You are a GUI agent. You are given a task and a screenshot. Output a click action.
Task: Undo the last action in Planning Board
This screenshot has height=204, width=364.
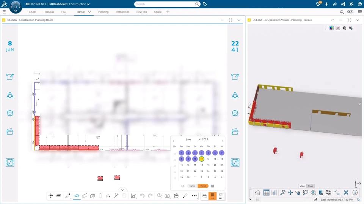pos(142,196)
